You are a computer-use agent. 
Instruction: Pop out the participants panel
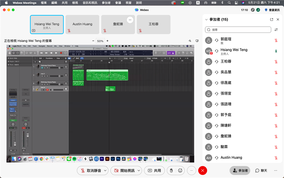(x=272, y=20)
